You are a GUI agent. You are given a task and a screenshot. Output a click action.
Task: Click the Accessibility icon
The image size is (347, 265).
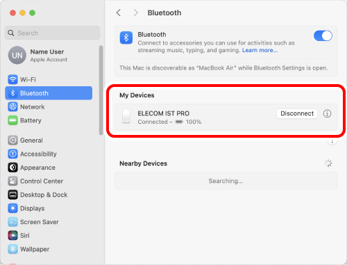click(x=12, y=154)
